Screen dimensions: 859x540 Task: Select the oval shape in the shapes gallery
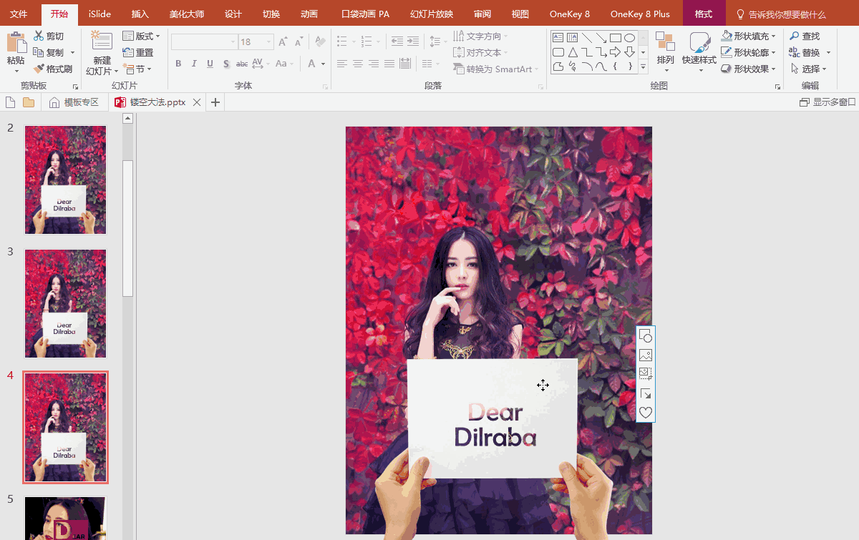pos(629,38)
